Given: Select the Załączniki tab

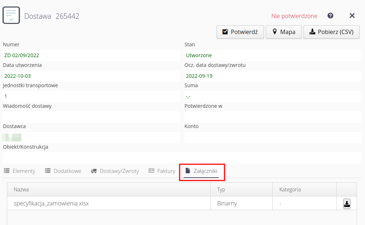Looking at the screenshot, I should click(201, 171).
